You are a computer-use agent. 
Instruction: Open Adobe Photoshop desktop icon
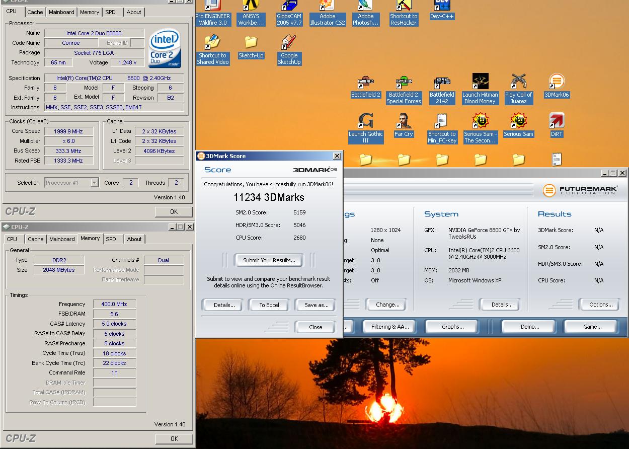point(366,13)
